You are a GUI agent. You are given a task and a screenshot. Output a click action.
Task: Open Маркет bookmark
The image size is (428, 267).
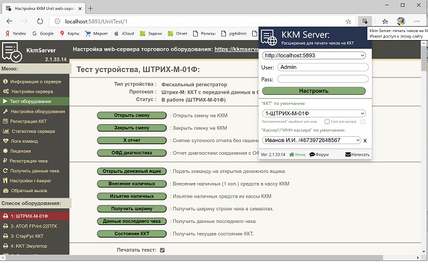tap(96, 33)
